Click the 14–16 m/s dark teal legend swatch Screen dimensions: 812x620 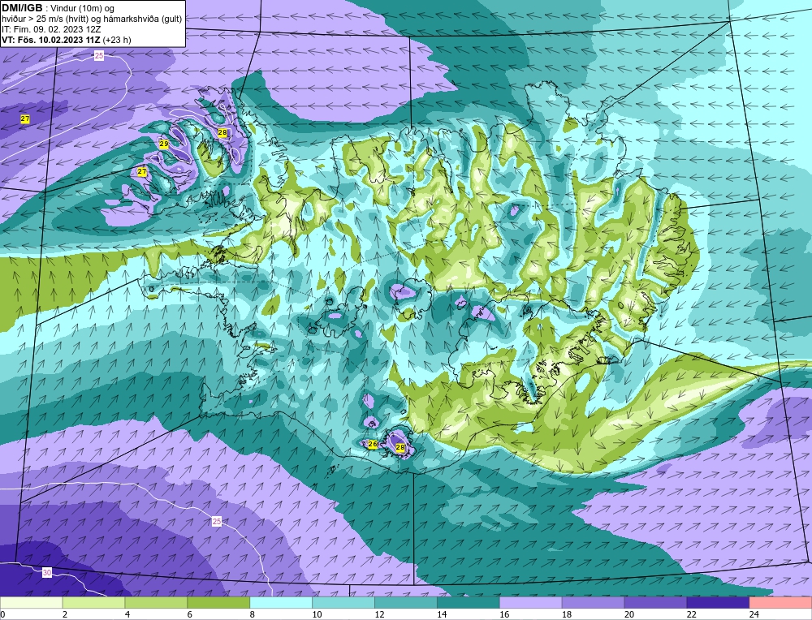469,603
